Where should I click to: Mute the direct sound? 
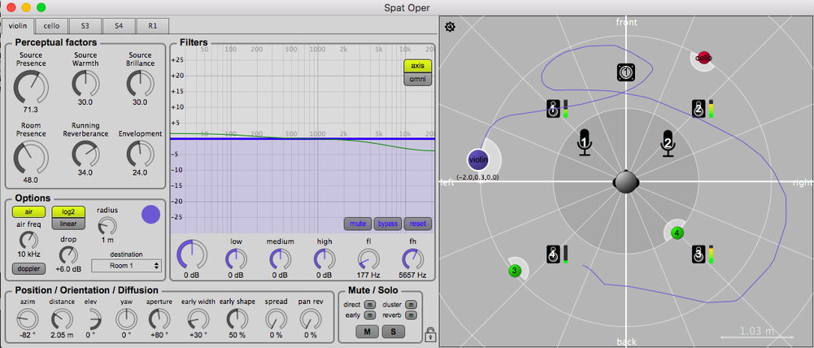pyautogui.click(x=370, y=304)
